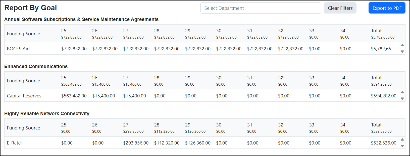Select the BOCES Aid funding source row
The image size is (410, 156).
click(202, 49)
